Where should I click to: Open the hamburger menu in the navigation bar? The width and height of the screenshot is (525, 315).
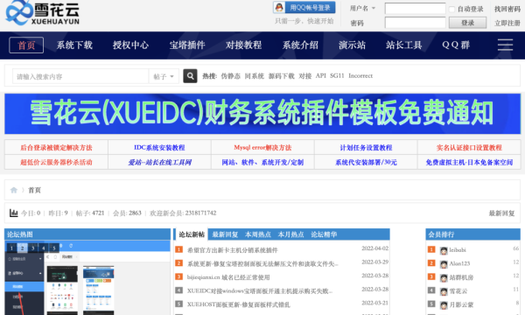click(505, 45)
